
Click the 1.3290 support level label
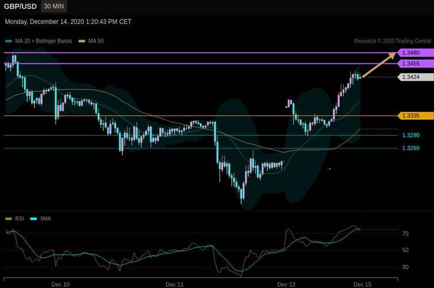411,135
